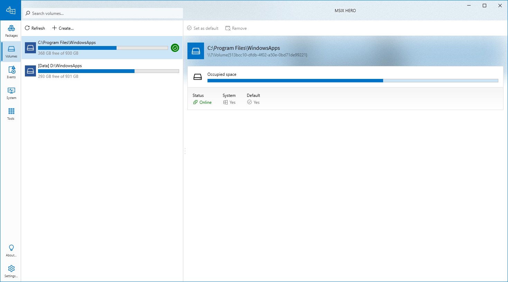Go to the System sidebar section

pyautogui.click(x=11, y=93)
